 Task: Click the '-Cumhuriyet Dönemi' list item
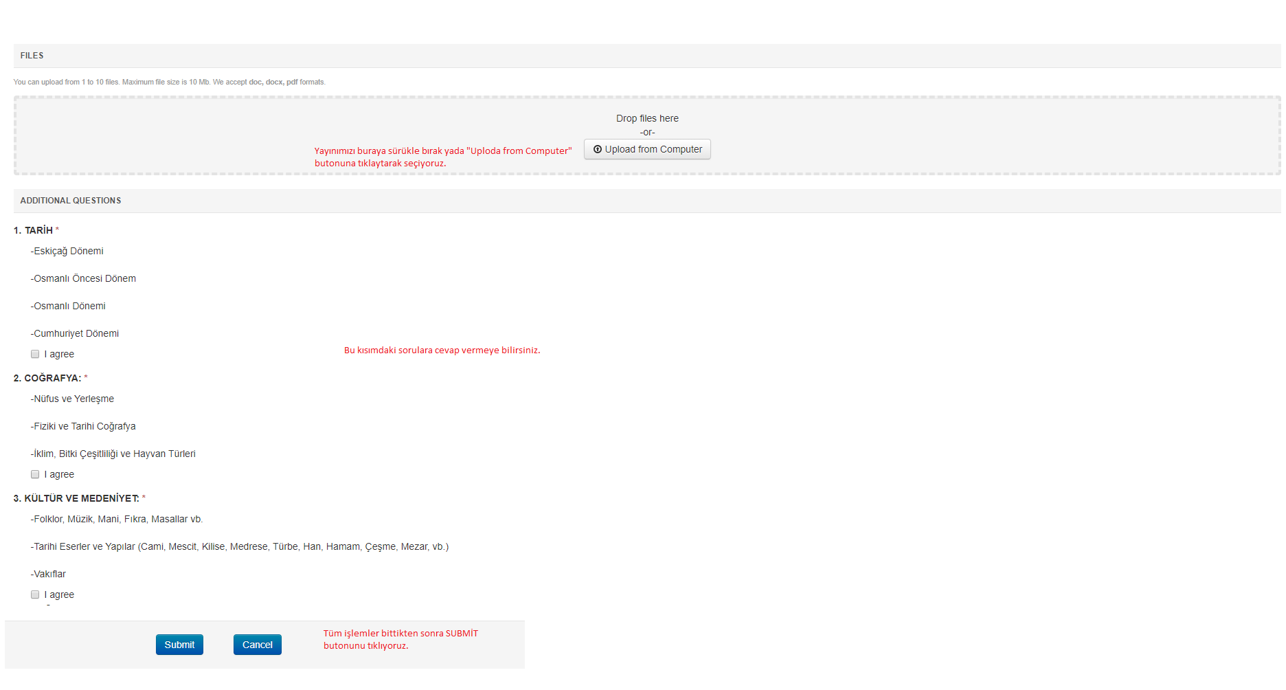coord(74,333)
